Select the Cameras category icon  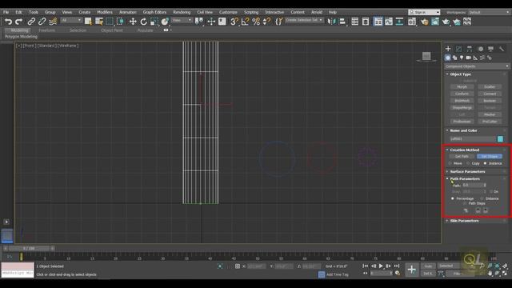pyautogui.click(x=469, y=58)
